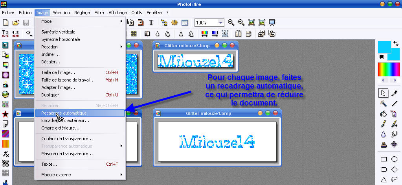
Task: Select the ellipse selection shape
Action: 394,159
